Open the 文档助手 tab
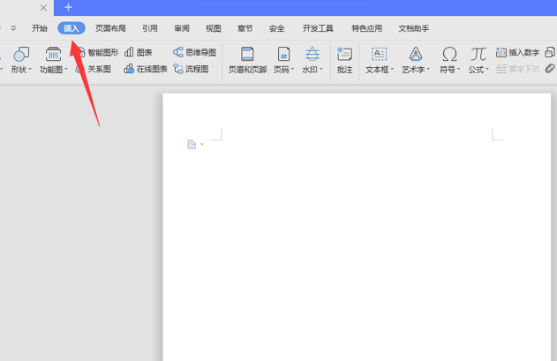Image resolution: width=557 pixels, height=361 pixels. tap(413, 28)
